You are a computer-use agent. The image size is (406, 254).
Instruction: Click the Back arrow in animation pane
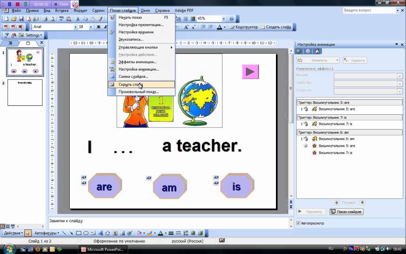click(299, 51)
